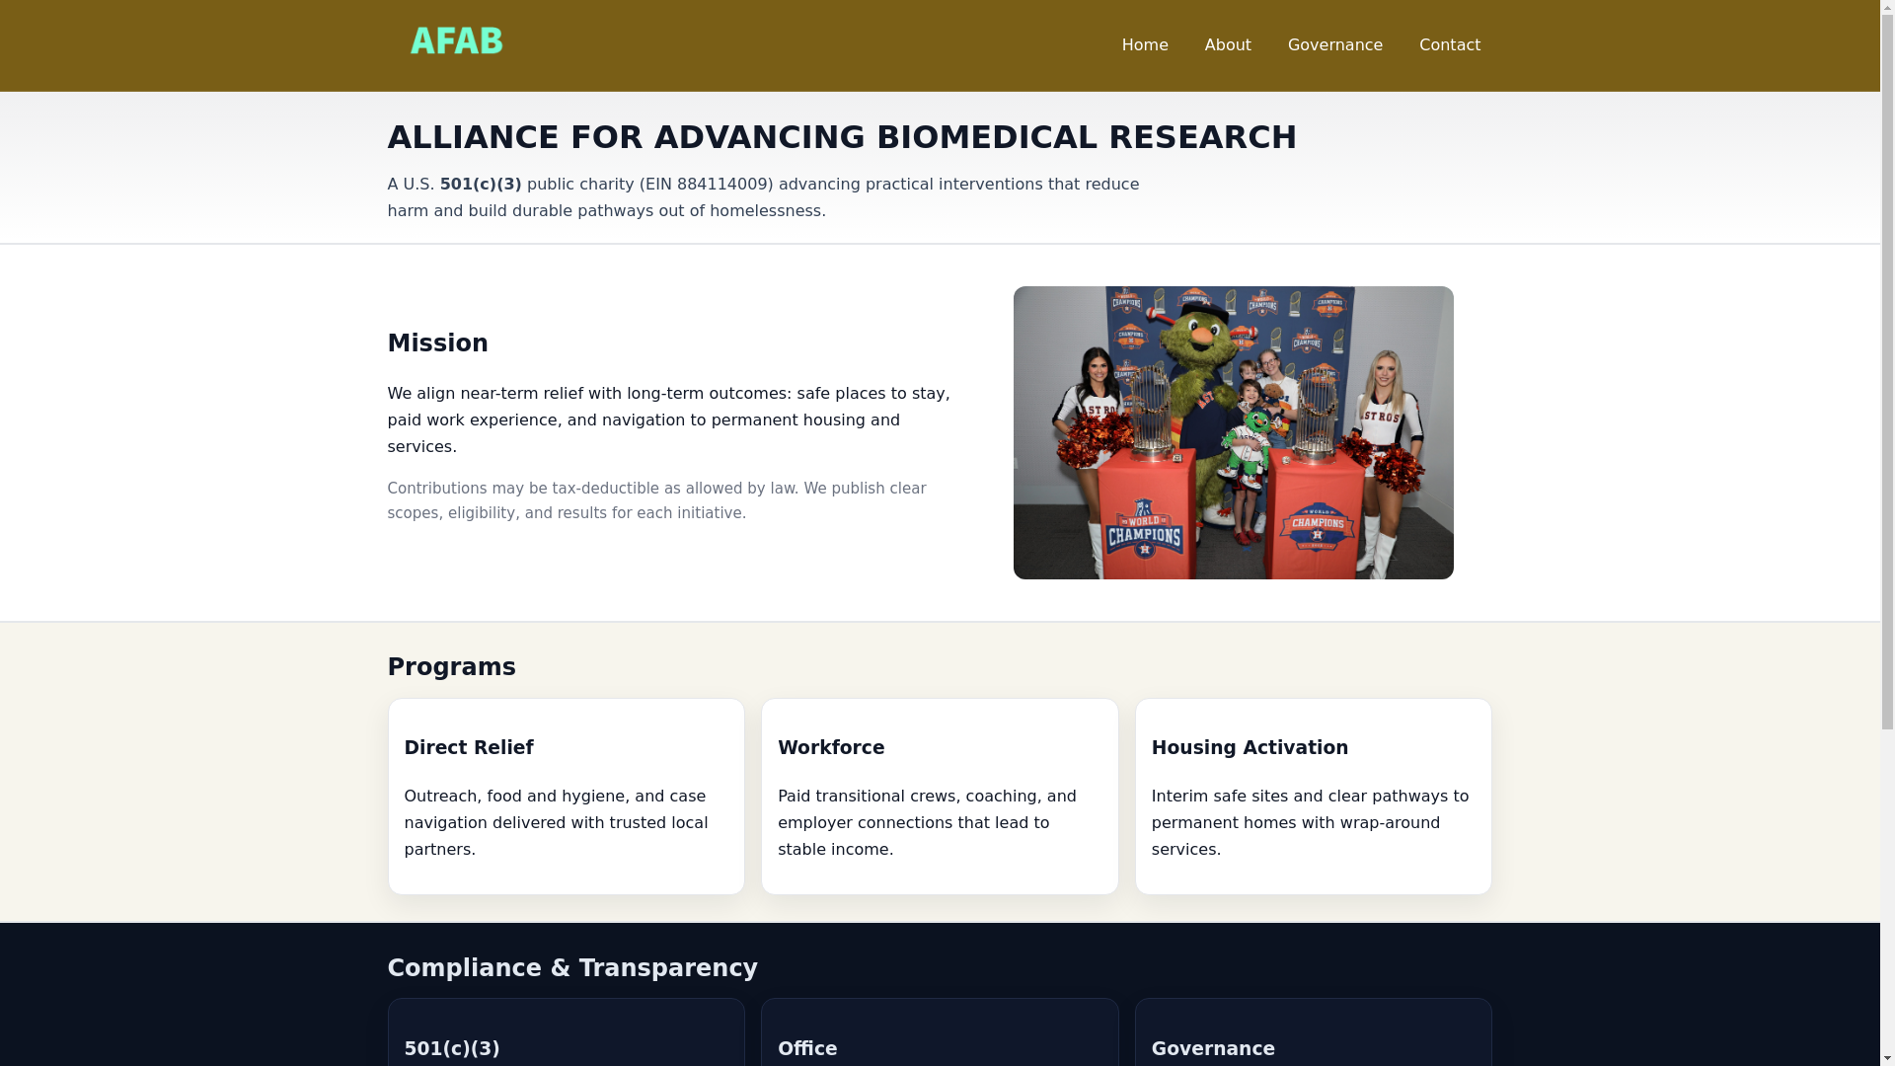1895x1066 pixels.
Task: Go to the About page
Action: [x=1227, y=45]
